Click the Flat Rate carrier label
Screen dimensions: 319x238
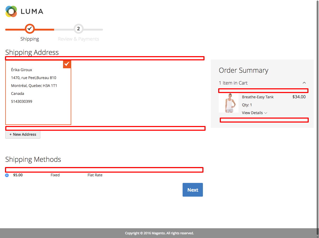95,175
